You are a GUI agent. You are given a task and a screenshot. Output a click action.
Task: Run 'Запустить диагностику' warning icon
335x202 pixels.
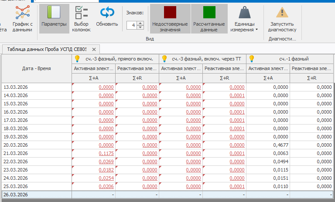tap(282, 13)
